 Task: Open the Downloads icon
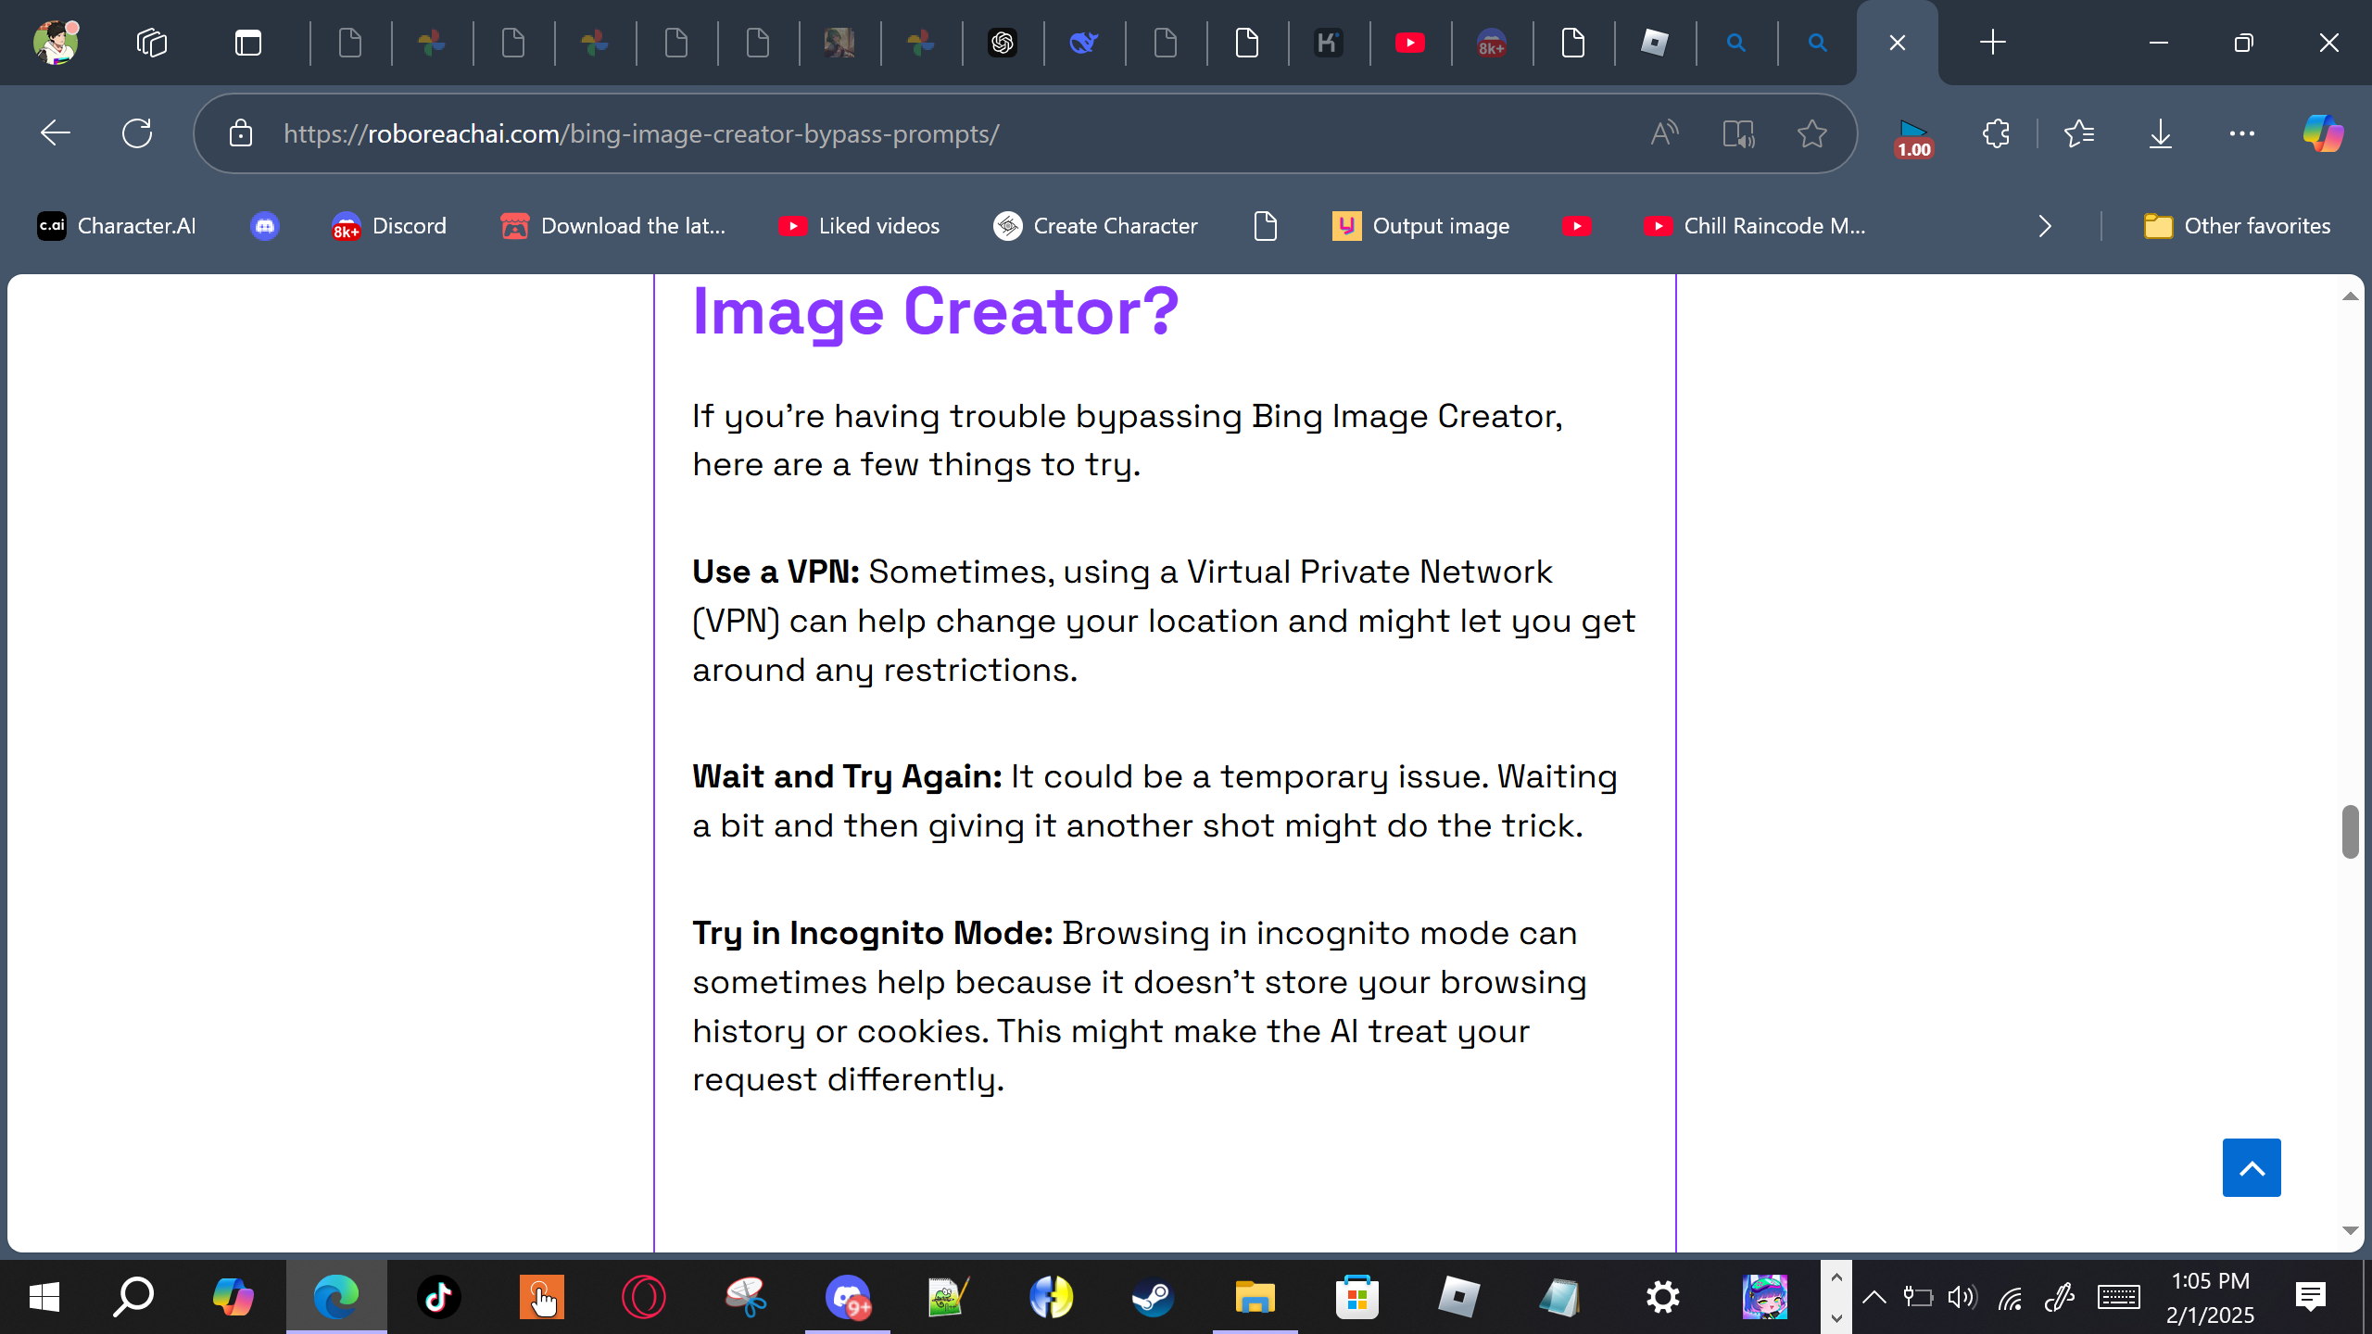click(x=2160, y=133)
